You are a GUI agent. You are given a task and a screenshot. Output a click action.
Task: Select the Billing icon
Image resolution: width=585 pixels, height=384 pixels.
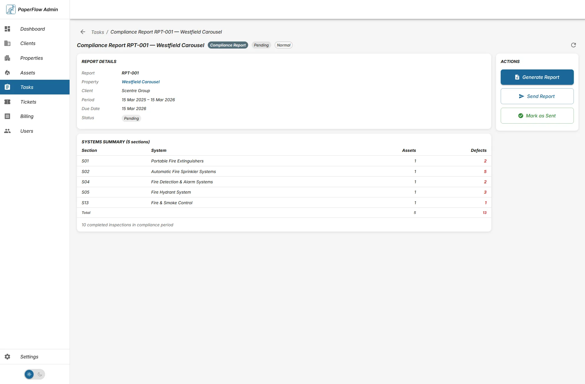click(7, 116)
